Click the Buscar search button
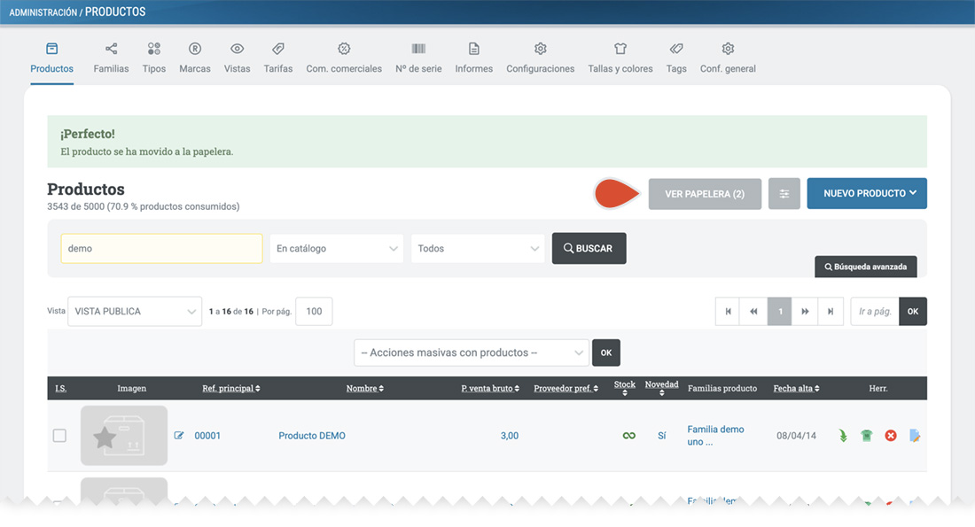The height and width of the screenshot is (527, 975). pyautogui.click(x=589, y=249)
